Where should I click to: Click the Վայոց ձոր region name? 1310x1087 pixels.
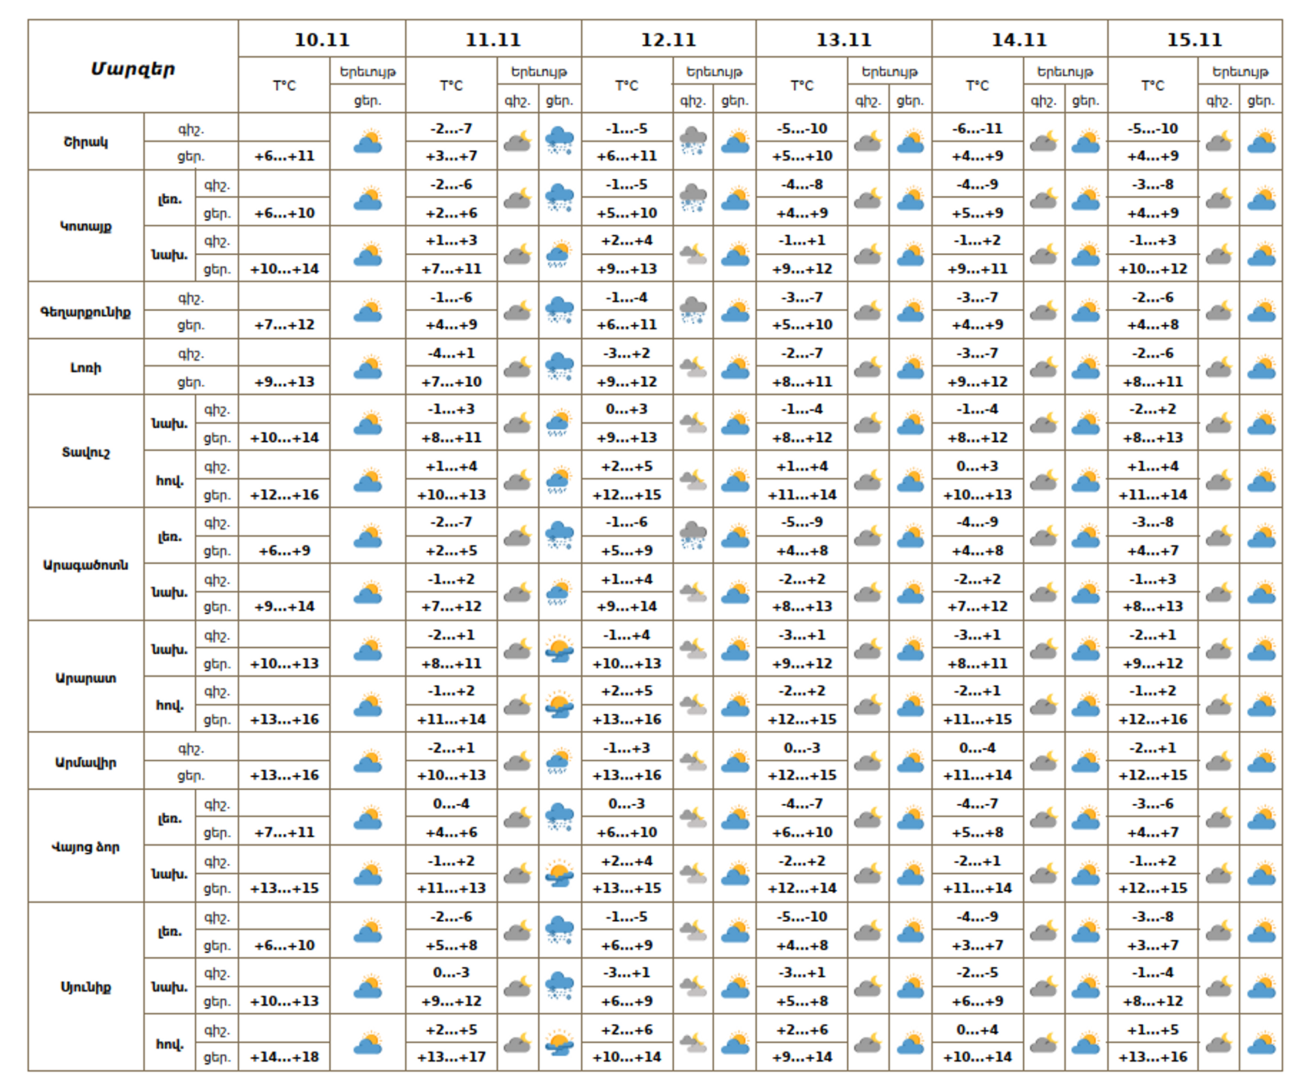(x=86, y=847)
